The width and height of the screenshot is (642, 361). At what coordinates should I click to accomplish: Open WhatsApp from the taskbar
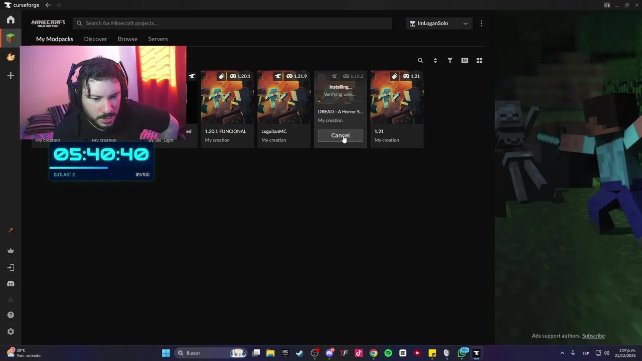462,353
